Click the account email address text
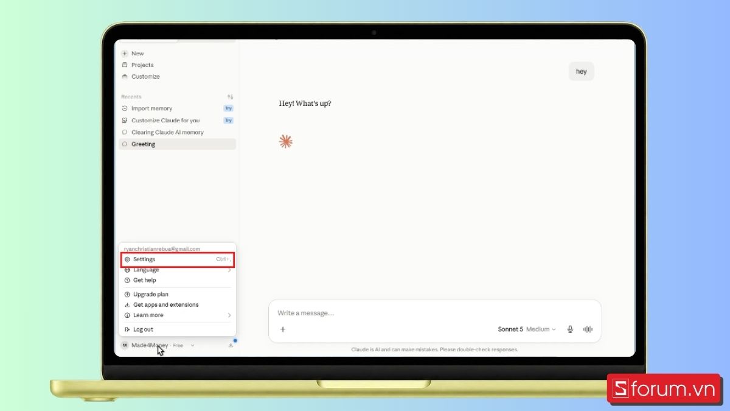Viewport: 730px width, 411px height. (x=162, y=249)
